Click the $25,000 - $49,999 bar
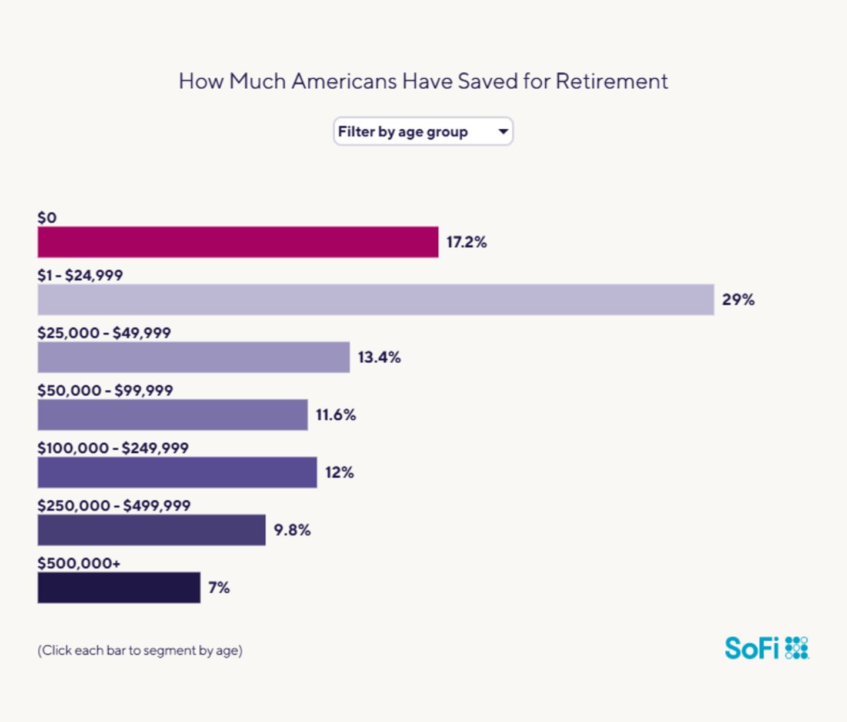The width and height of the screenshot is (847, 722). click(x=194, y=357)
